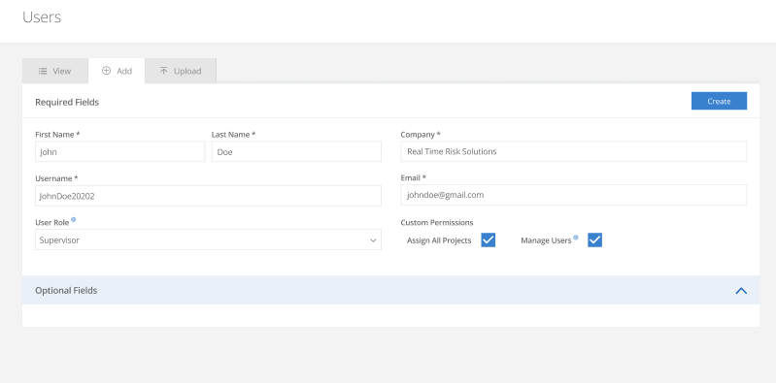Open the View tab
This screenshot has height=383, width=776.
(55, 71)
